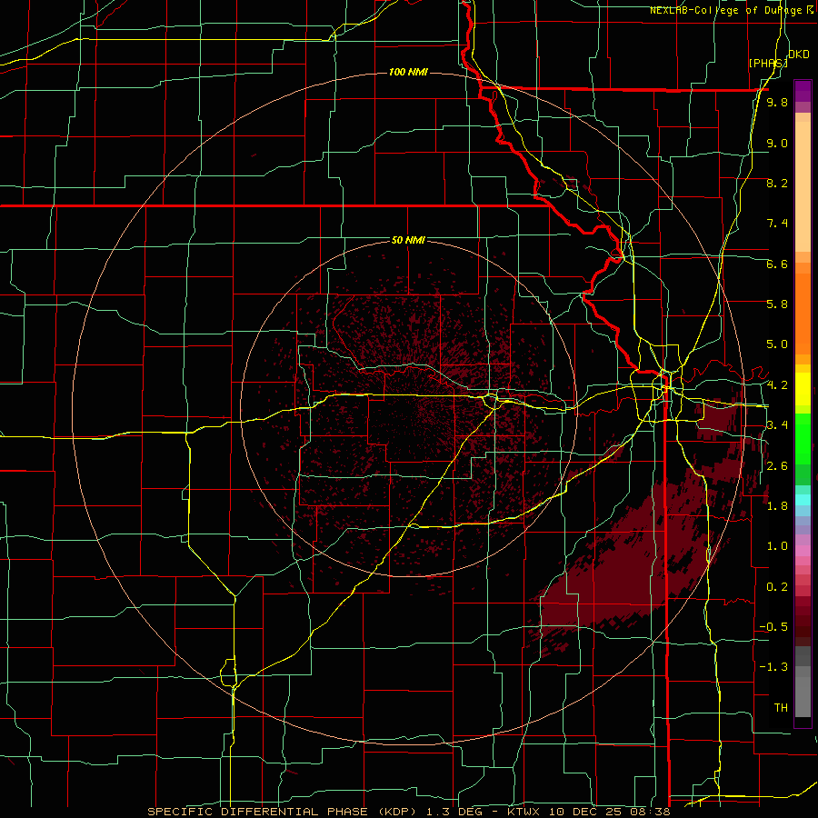Click the -1.3 legend value

[x=773, y=667]
